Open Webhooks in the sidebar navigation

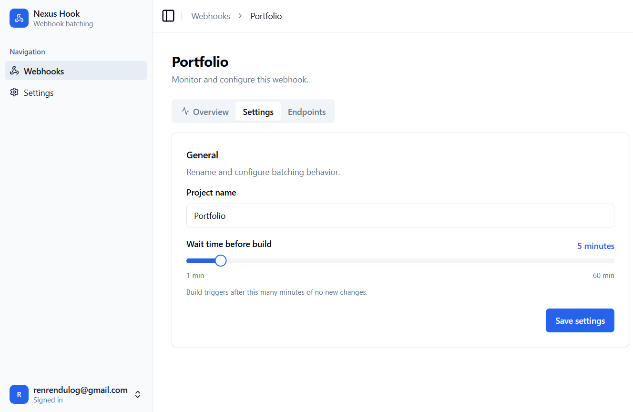76,71
